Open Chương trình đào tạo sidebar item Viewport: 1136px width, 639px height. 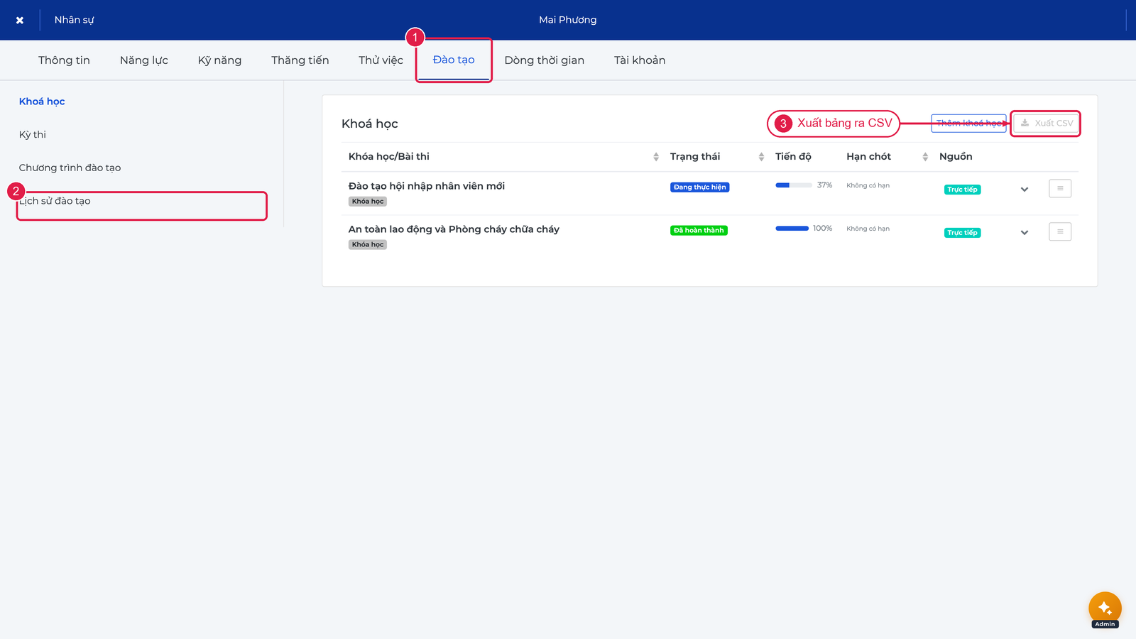point(70,168)
